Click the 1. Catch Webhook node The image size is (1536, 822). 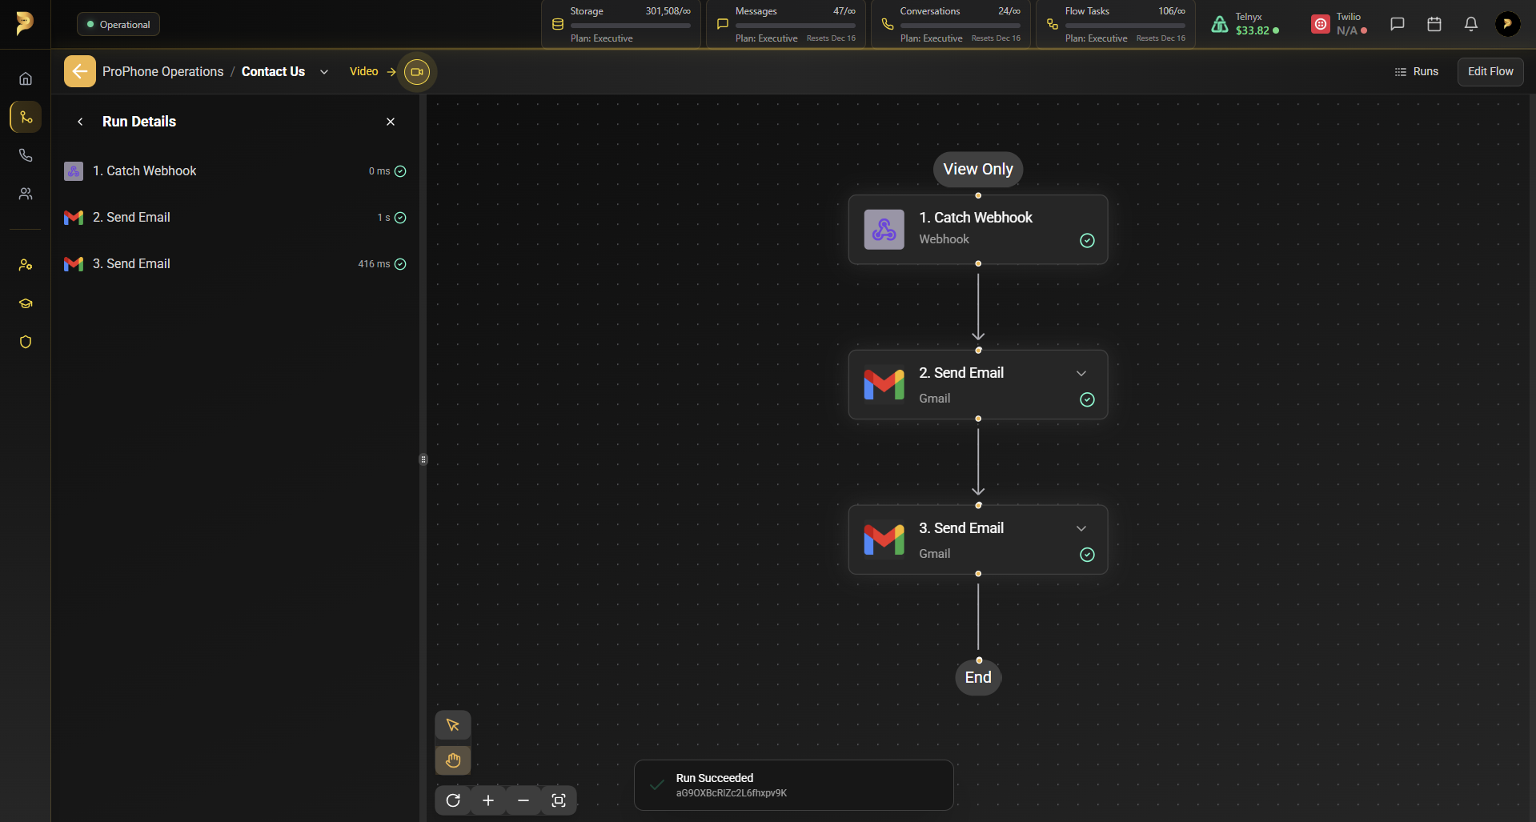978,230
